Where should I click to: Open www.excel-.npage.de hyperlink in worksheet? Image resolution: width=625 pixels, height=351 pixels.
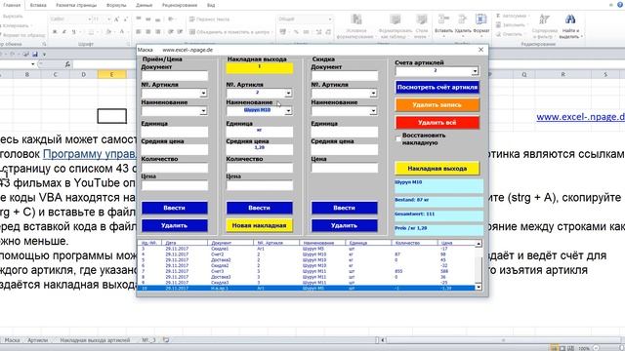tap(580, 117)
